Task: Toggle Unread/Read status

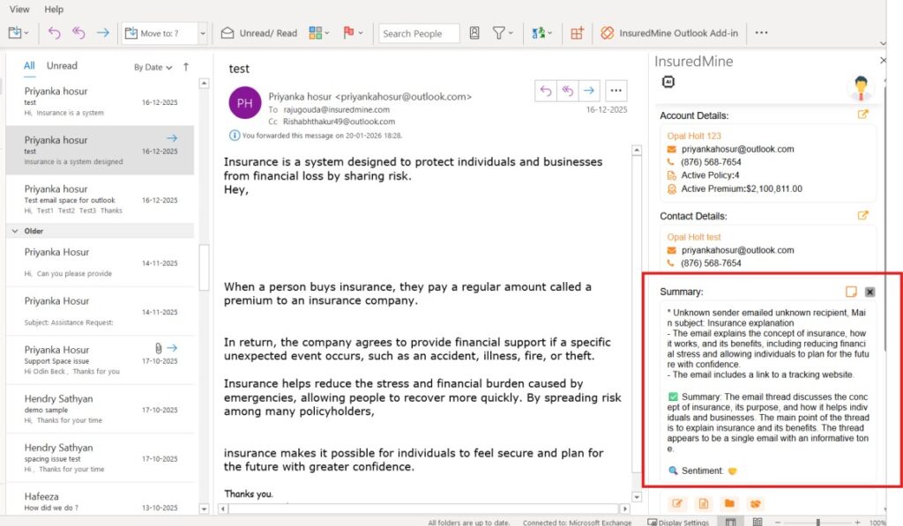Action: pyautogui.click(x=259, y=33)
